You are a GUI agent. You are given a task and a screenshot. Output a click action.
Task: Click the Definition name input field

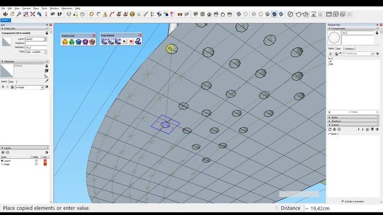[36, 48]
